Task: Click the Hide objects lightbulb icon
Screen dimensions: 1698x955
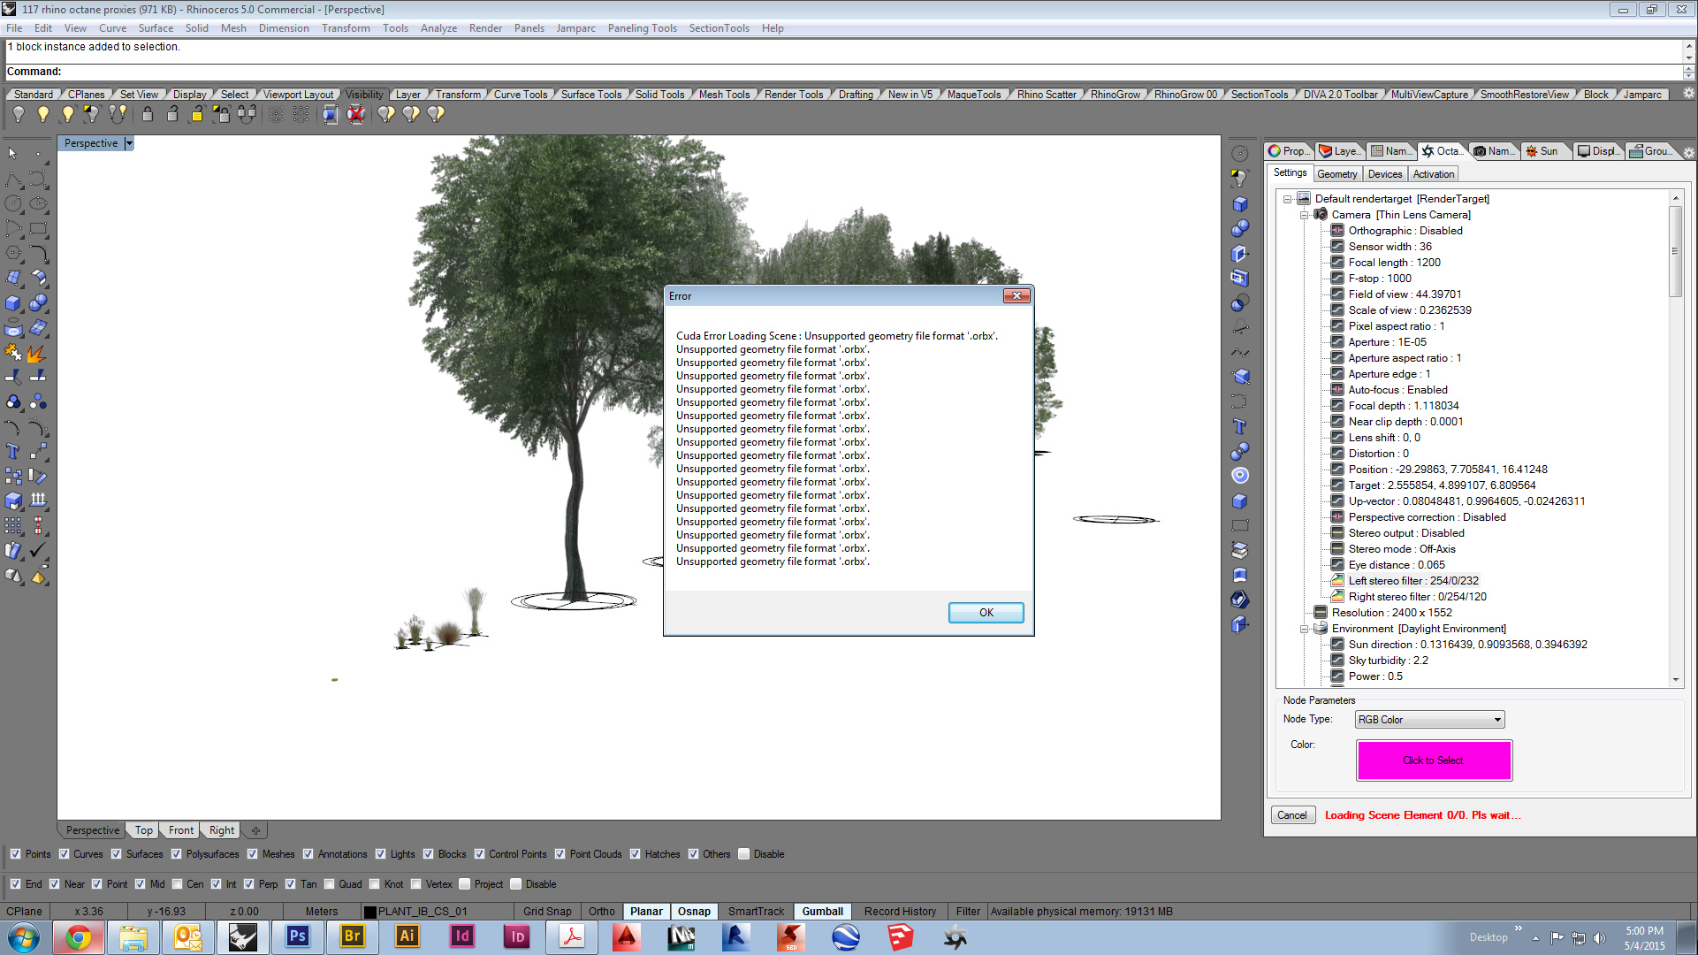Action: [19, 114]
